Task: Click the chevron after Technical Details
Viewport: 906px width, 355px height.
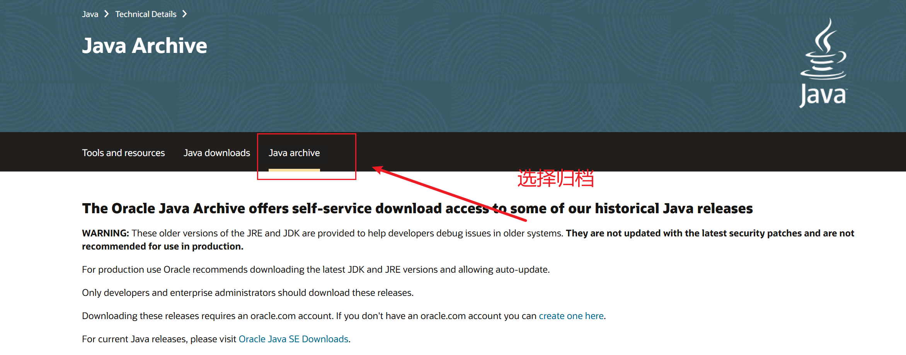Action: pos(185,14)
